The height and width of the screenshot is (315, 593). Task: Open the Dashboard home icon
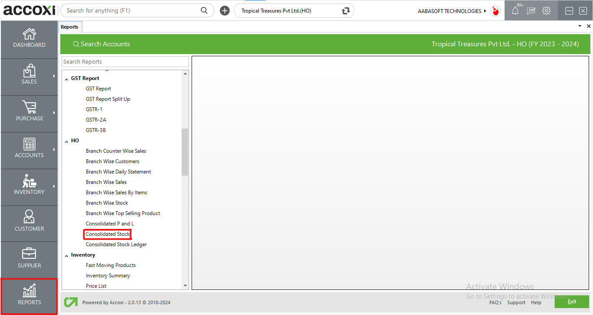[x=29, y=35]
